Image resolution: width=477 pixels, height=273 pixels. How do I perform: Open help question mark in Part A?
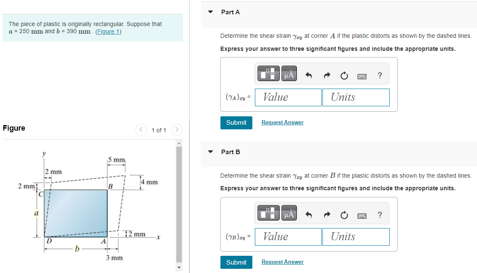[x=380, y=75]
